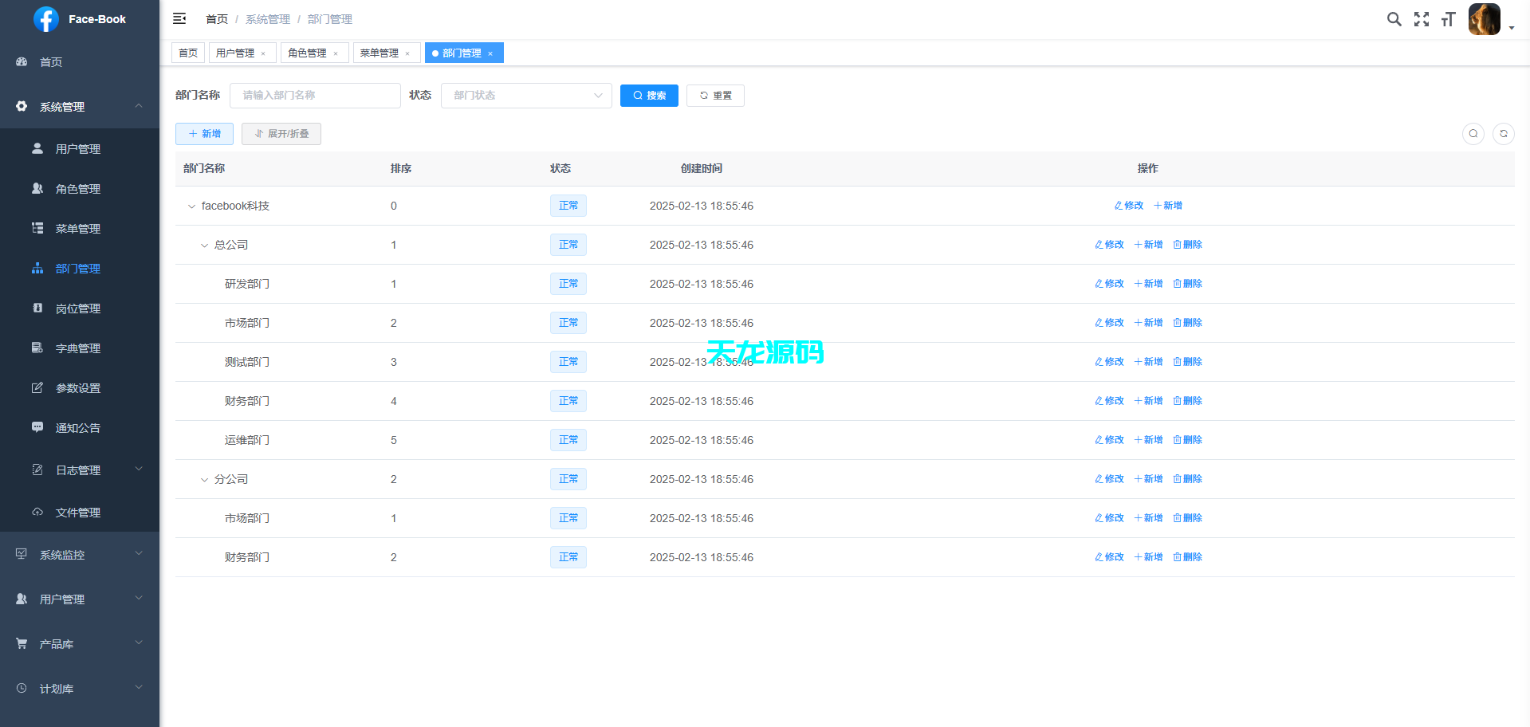Open global search with magnifier icon
This screenshot has width=1530, height=727.
pyautogui.click(x=1394, y=18)
